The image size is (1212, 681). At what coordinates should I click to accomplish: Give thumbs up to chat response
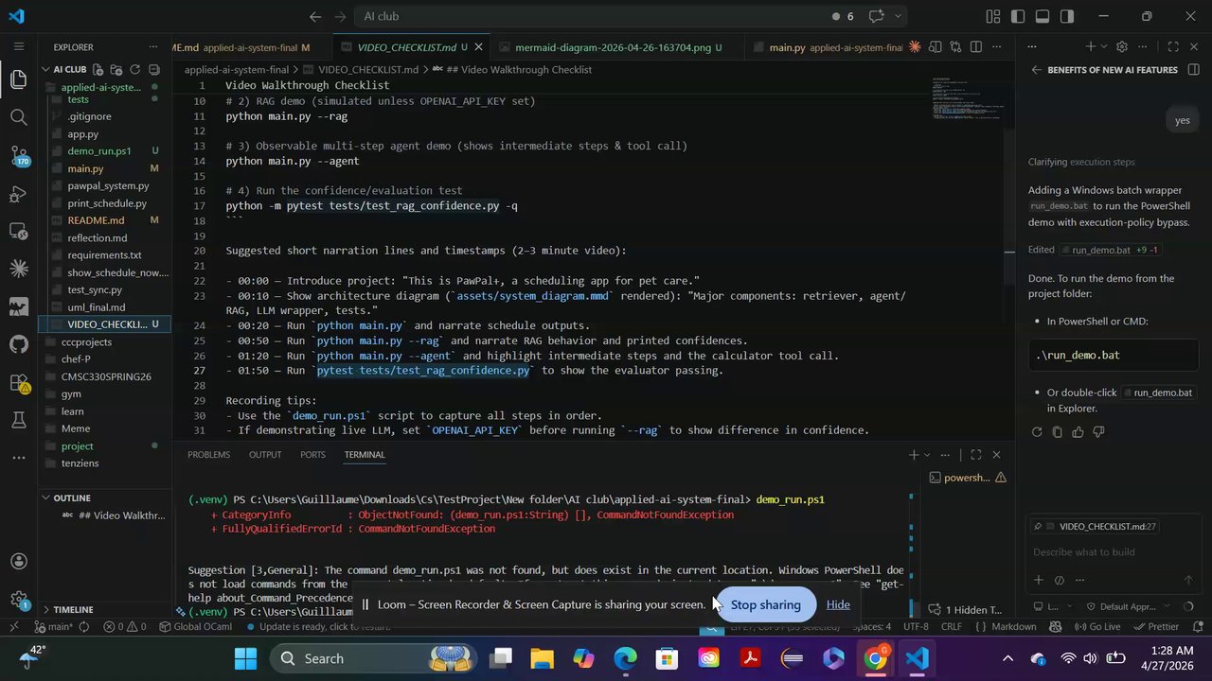pos(1078,432)
